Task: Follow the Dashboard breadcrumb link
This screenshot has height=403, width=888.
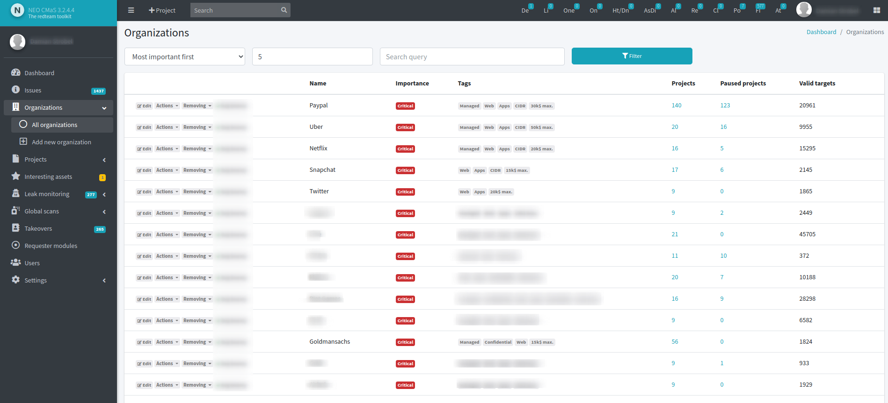Action: (822, 32)
